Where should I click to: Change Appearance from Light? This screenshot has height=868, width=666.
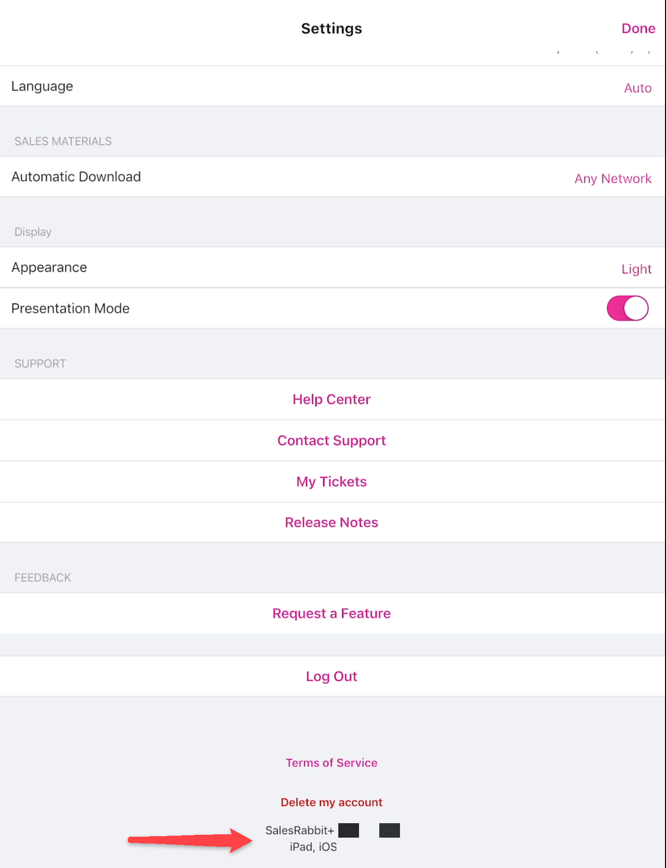[636, 269]
